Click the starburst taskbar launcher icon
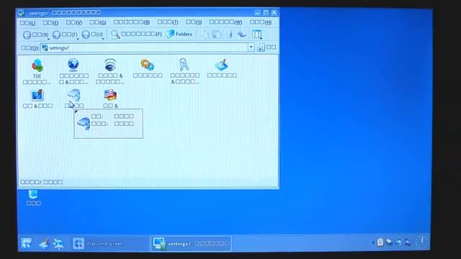 58,243
